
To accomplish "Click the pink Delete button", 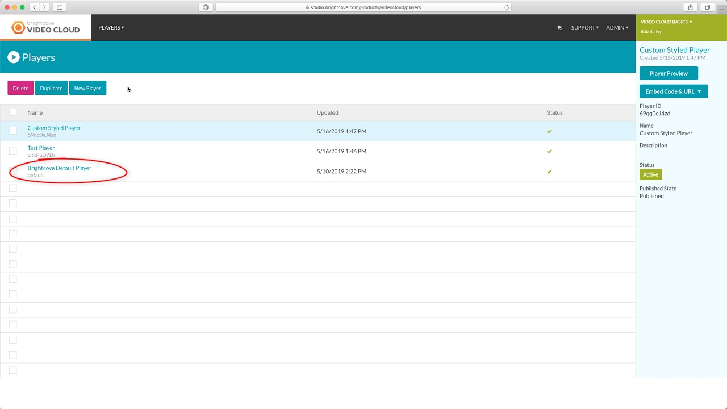I will click(20, 88).
